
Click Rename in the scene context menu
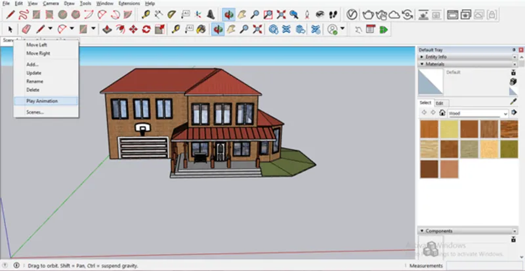coord(35,81)
